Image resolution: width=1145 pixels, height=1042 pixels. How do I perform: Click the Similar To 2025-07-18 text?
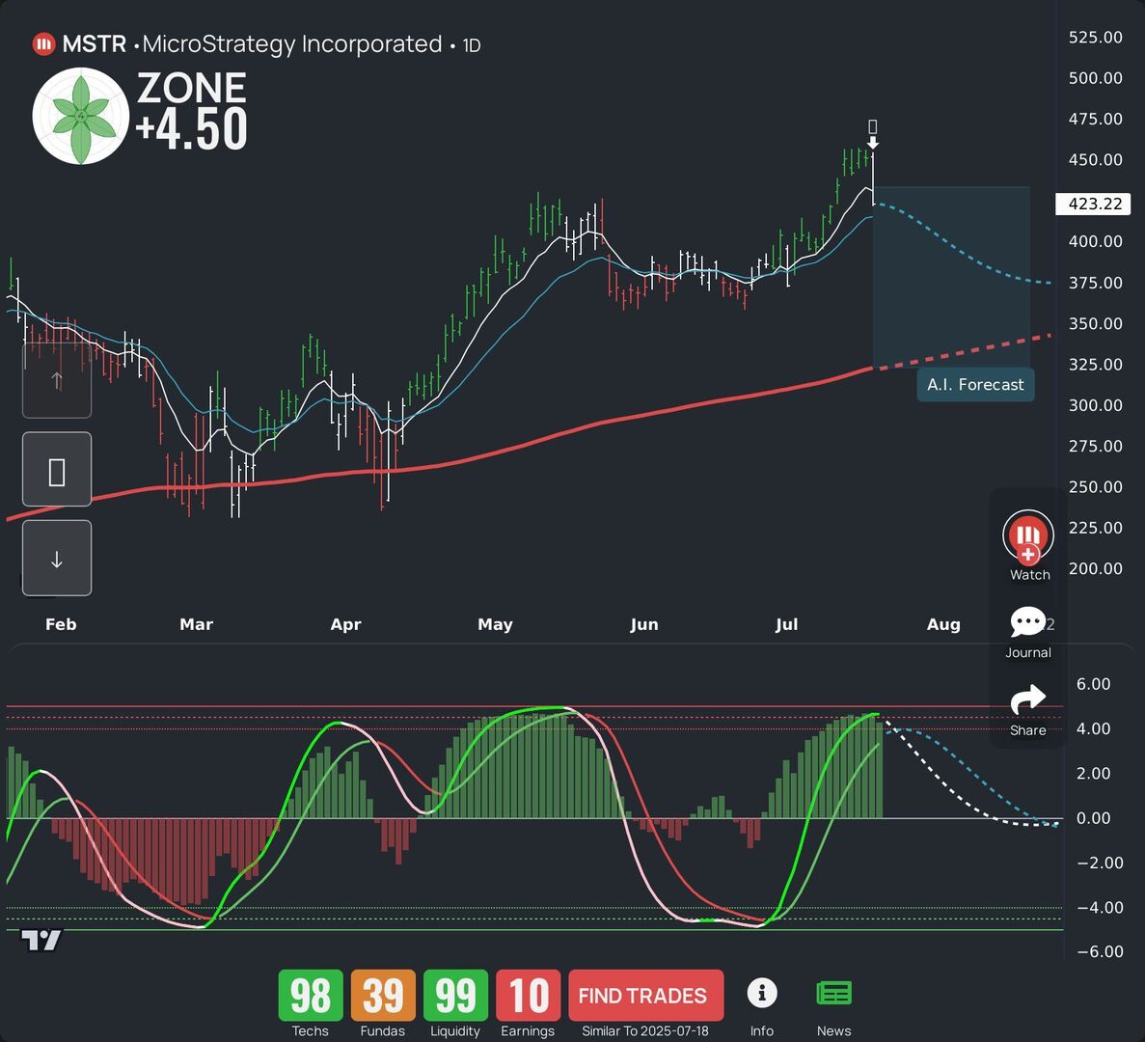point(645,1031)
